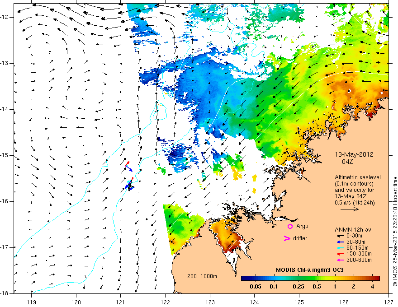This screenshot has height=307, width=398.
Task: Click the 'MODIS Chl-a mg/m3 OC3' colorbar title
Action: click(x=310, y=270)
